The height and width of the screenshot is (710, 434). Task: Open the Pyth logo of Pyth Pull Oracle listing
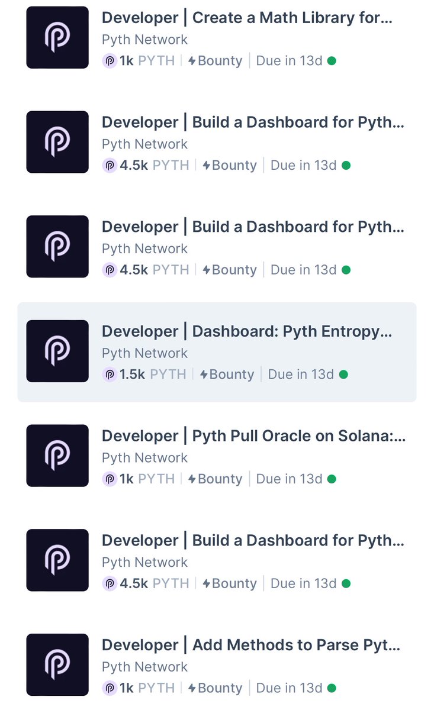click(x=57, y=456)
